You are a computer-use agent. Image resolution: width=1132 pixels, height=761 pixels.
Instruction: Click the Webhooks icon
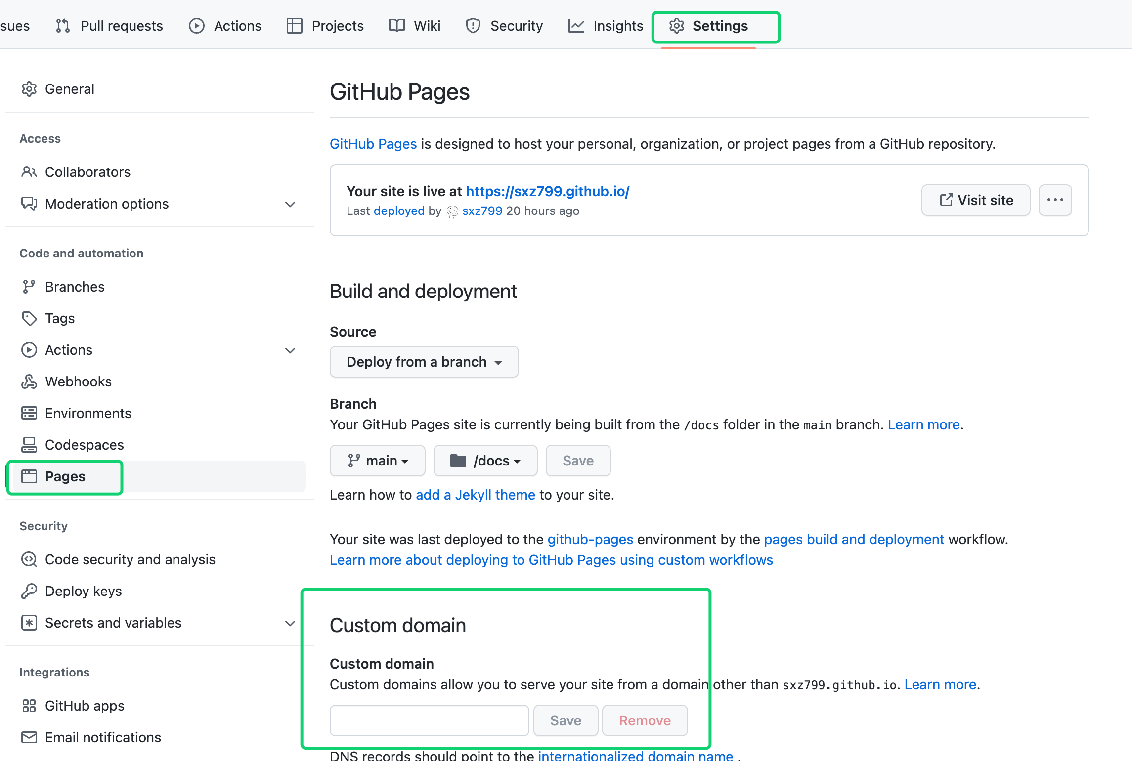[x=29, y=381]
